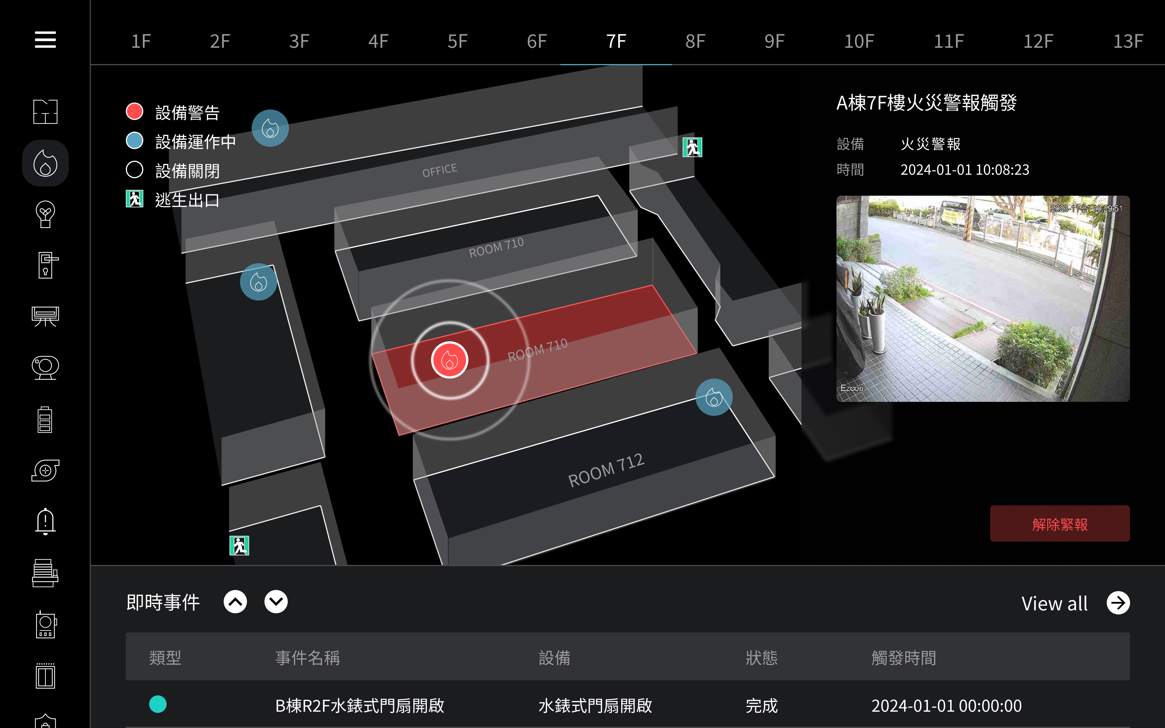
Task: Click the red 設備警告 legend swatch
Action: [134, 112]
